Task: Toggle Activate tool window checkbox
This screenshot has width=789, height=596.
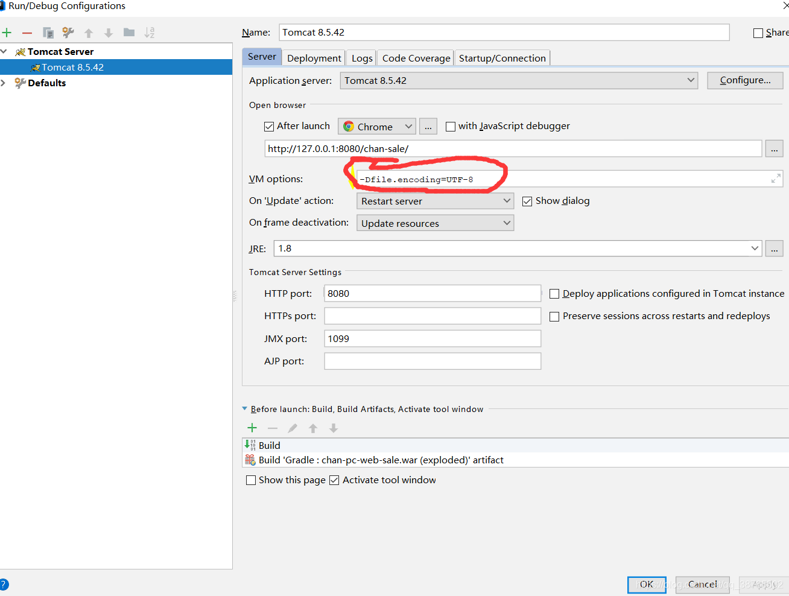Action: click(x=334, y=481)
